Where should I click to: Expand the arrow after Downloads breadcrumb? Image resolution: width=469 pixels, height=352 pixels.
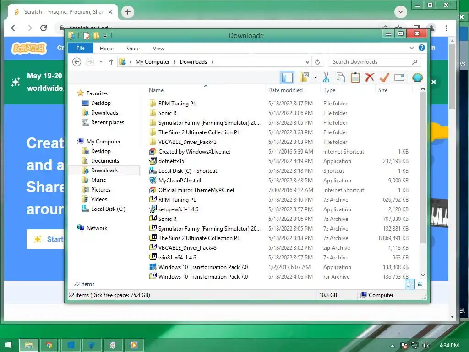[x=213, y=62]
